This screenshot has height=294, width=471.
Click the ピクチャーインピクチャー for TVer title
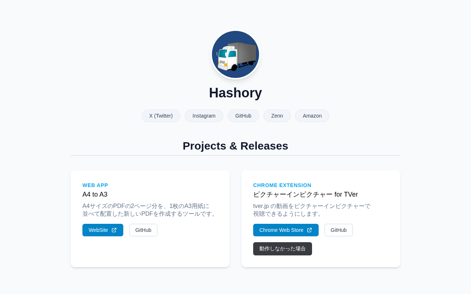click(x=305, y=194)
